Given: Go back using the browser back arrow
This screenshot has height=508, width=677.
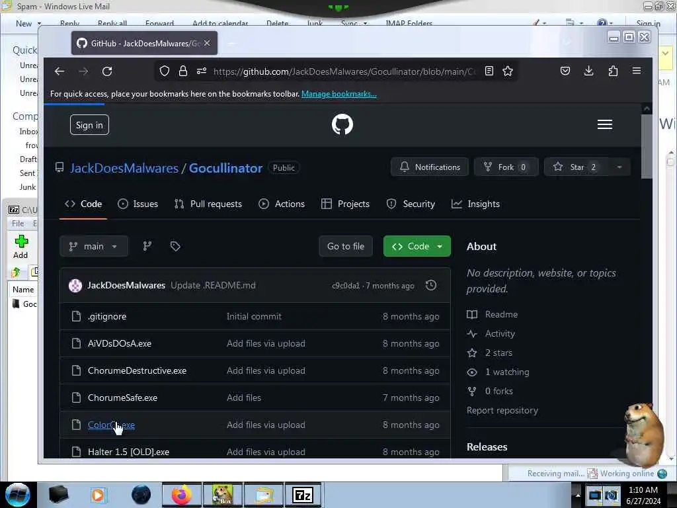Looking at the screenshot, I should tap(60, 71).
